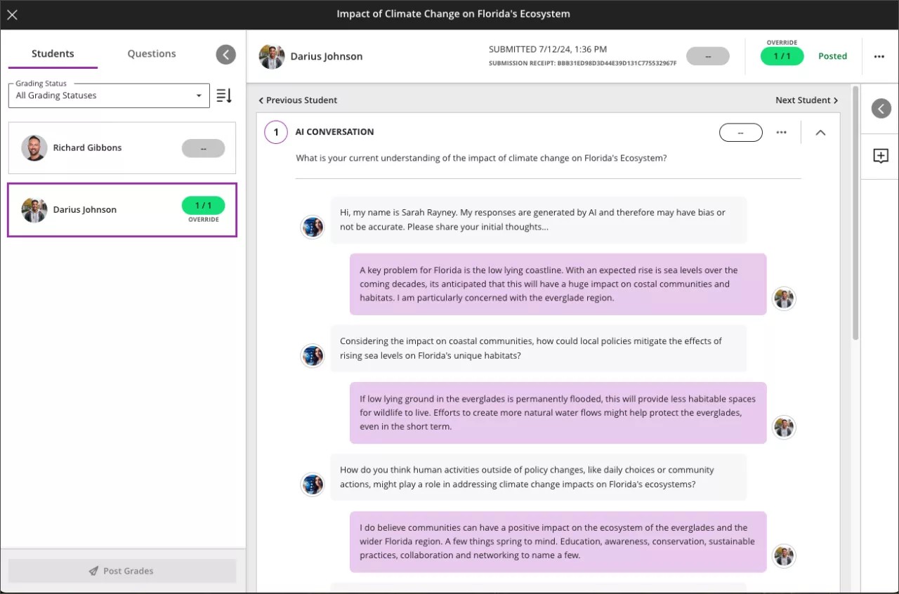
Task: Click the Previous Student link
Action: point(298,100)
